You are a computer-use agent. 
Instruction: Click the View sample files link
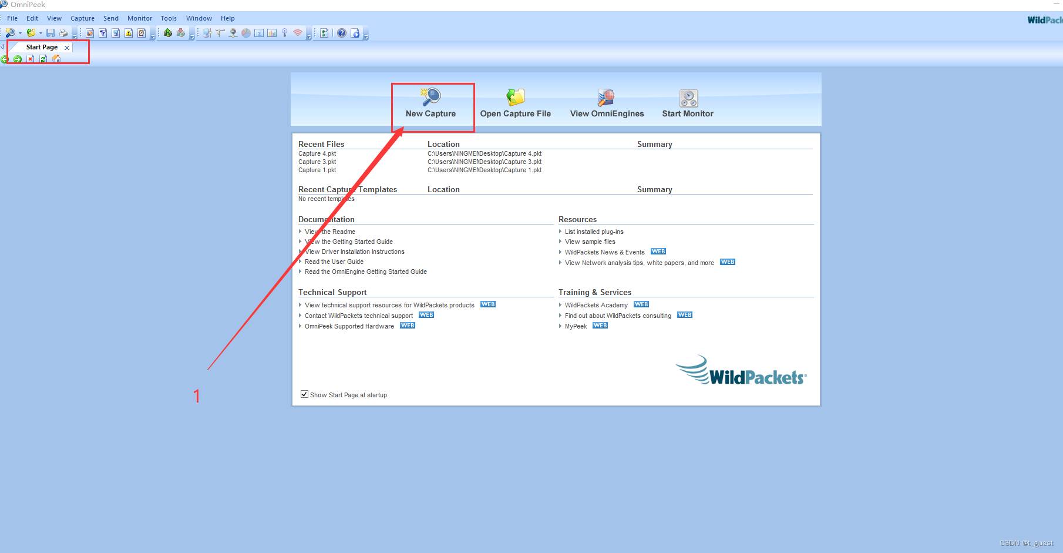tap(590, 242)
